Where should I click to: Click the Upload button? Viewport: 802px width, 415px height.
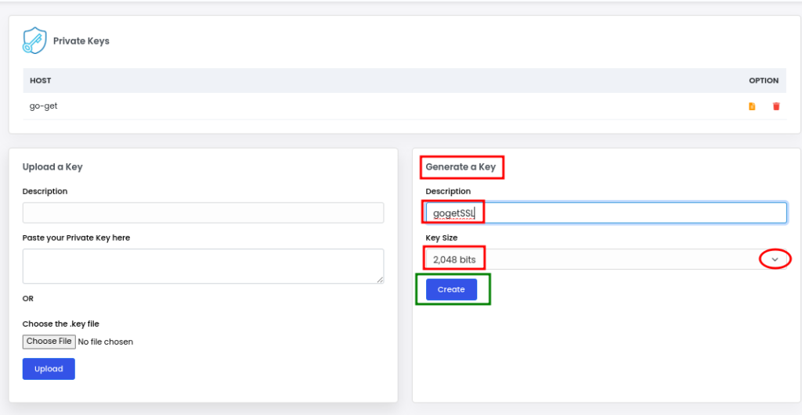click(x=49, y=369)
